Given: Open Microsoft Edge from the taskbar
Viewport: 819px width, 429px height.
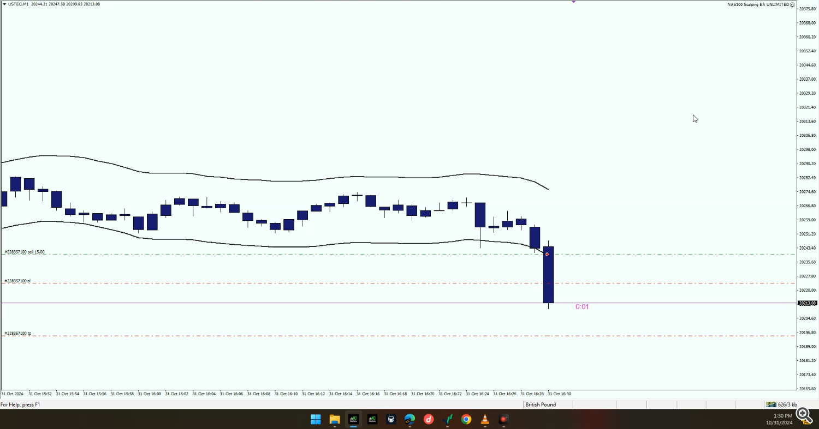Looking at the screenshot, I should [x=410, y=419].
